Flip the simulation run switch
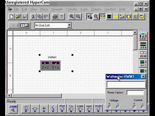This screenshot has height=116, width=155. [25, 25]
